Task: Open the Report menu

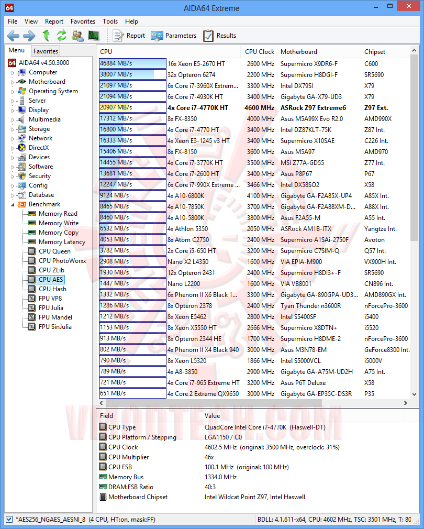Action: coord(54,21)
